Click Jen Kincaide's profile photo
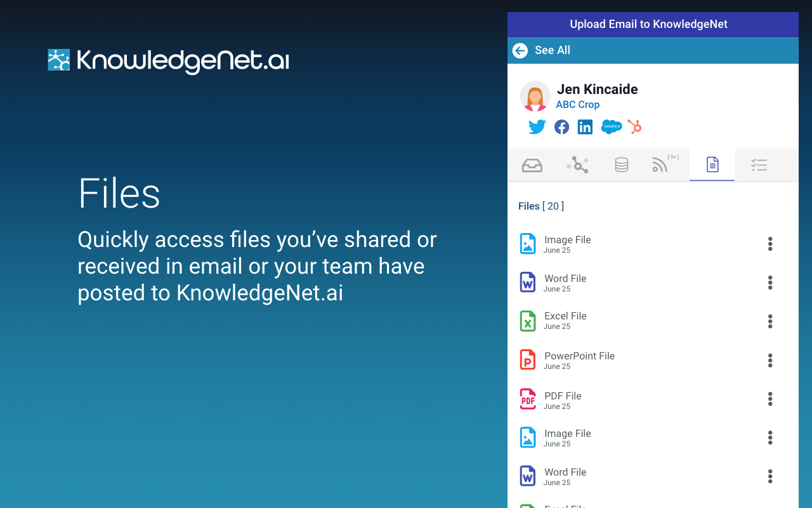812x508 pixels. [x=535, y=96]
